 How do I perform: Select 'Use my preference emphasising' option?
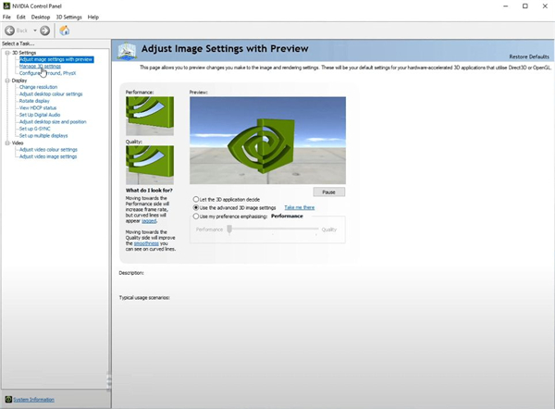coord(195,216)
